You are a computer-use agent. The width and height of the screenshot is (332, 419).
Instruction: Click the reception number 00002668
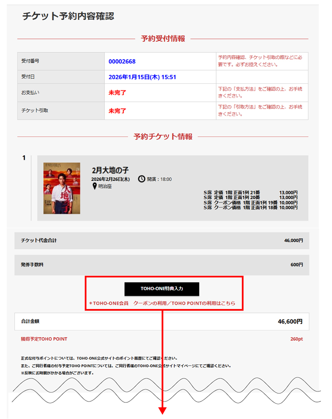(122, 62)
